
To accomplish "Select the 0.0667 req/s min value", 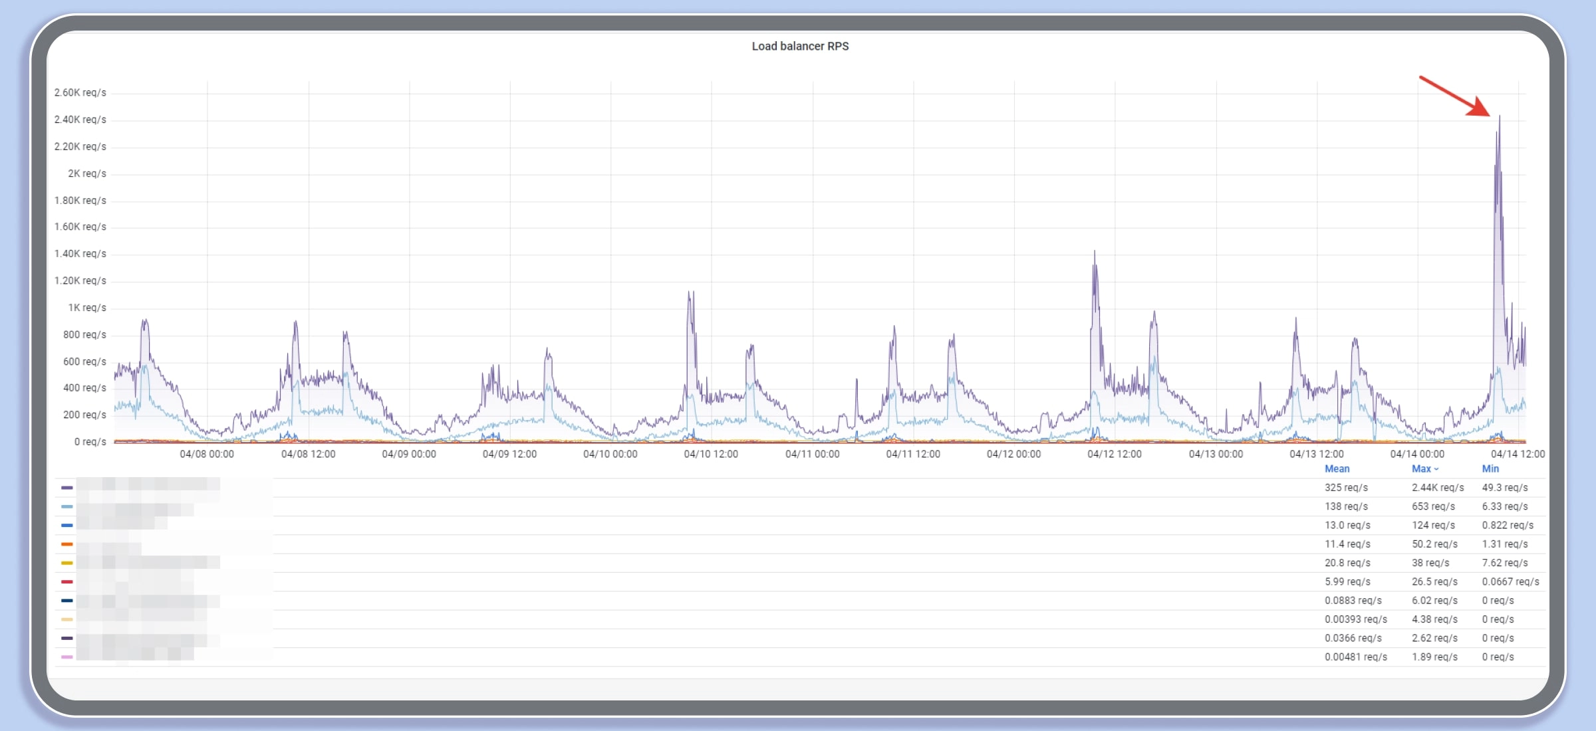I will pos(1510,581).
